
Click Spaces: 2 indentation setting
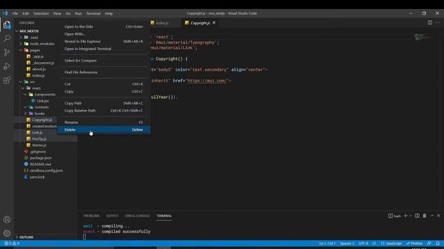[x=347, y=243]
